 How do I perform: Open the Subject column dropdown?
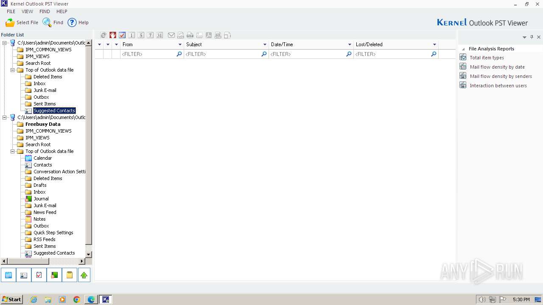coord(265,44)
